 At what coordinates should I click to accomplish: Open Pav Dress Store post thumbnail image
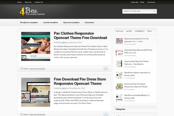36,92
